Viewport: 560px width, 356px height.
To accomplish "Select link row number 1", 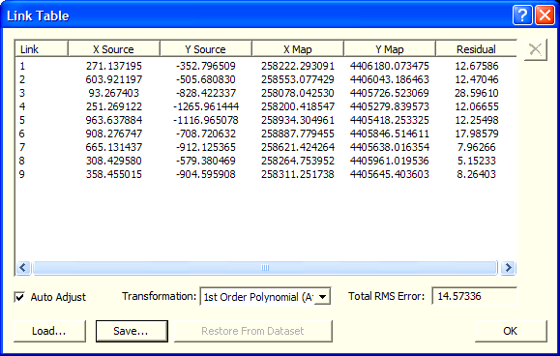I will click(266, 66).
